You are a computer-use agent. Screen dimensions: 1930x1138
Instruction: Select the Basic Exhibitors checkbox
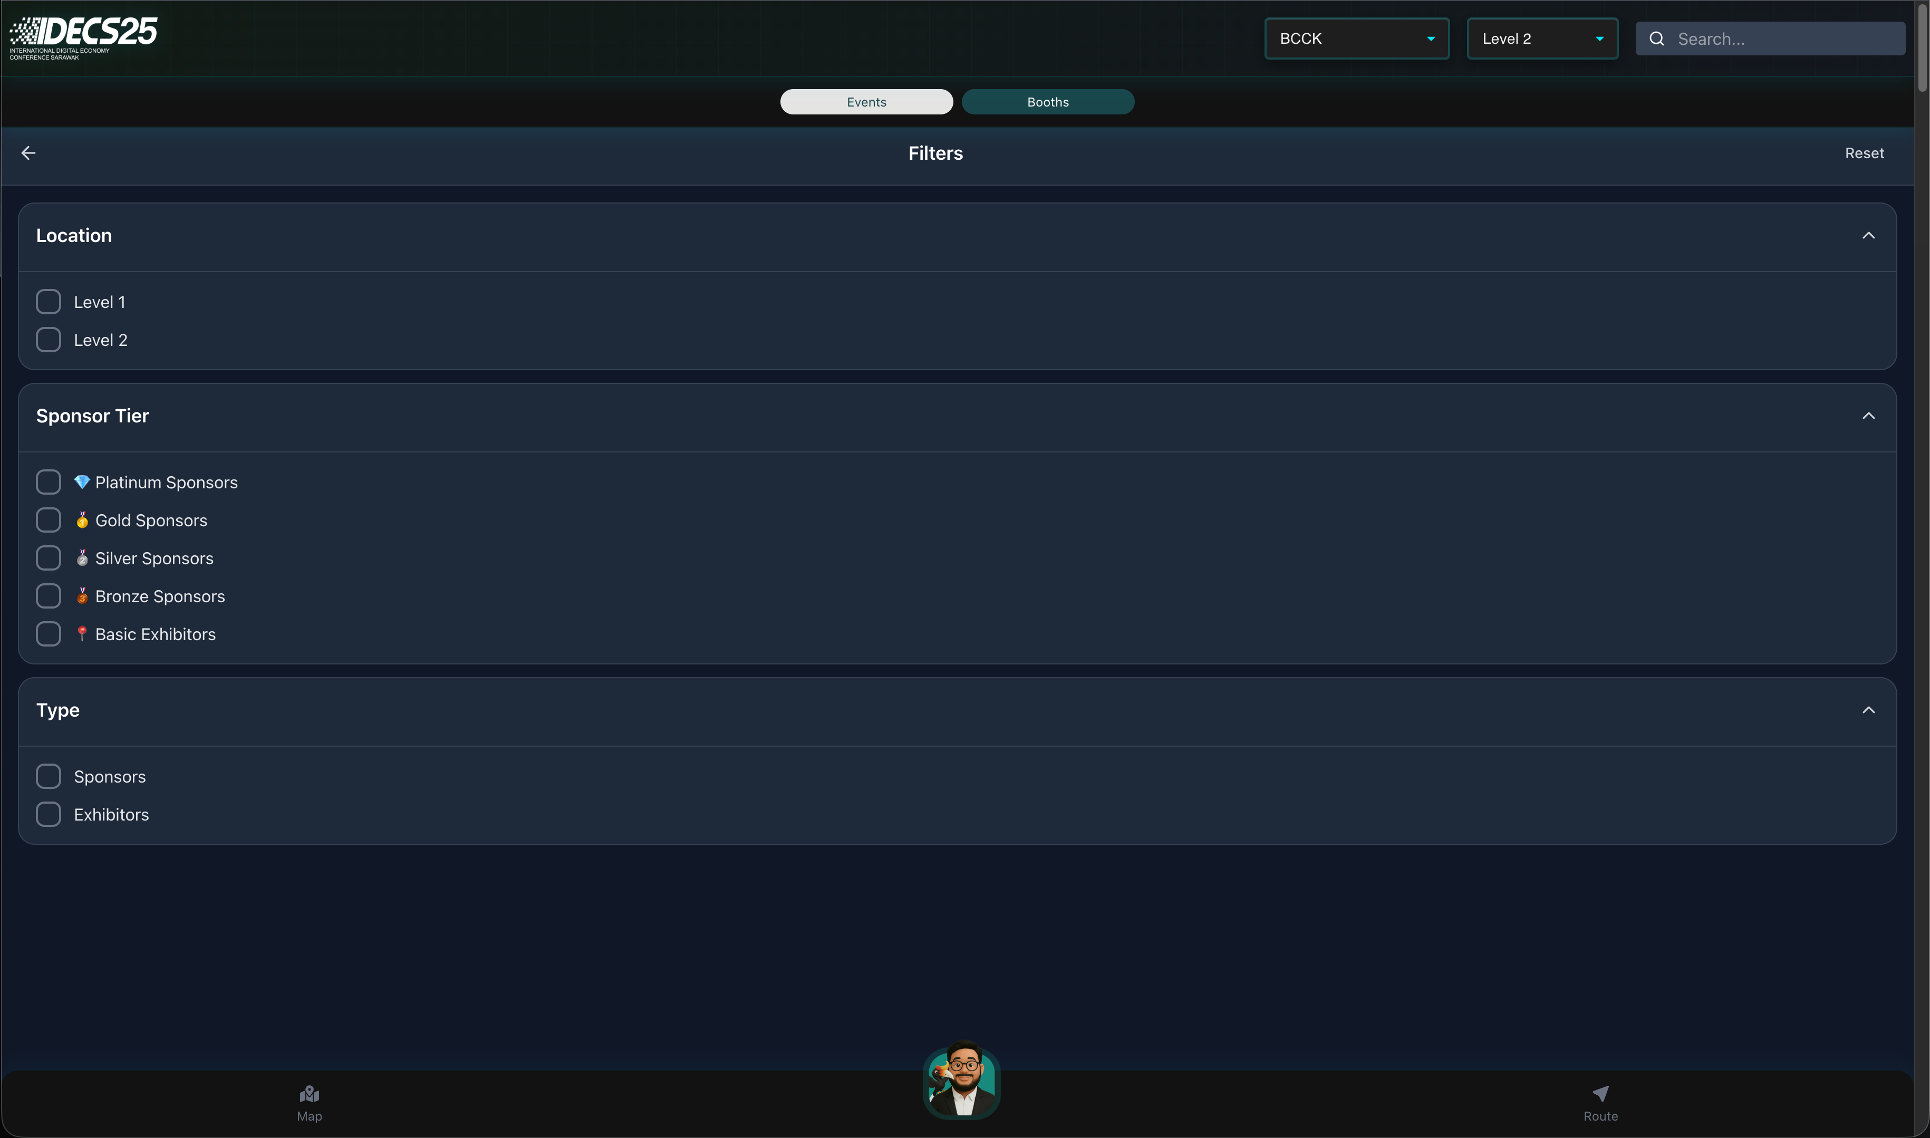(x=49, y=634)
